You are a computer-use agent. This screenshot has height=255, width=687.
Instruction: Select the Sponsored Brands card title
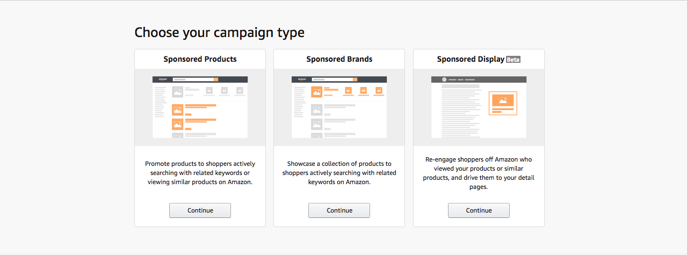tap(339, 59)
